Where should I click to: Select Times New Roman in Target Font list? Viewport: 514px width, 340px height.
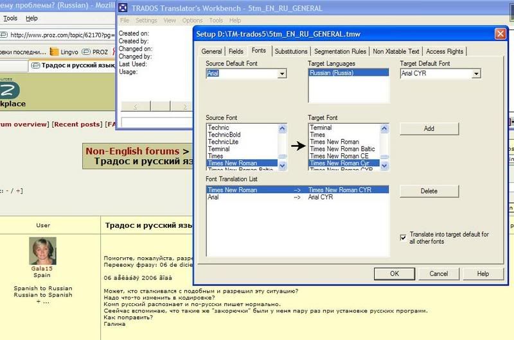(344, 142)
